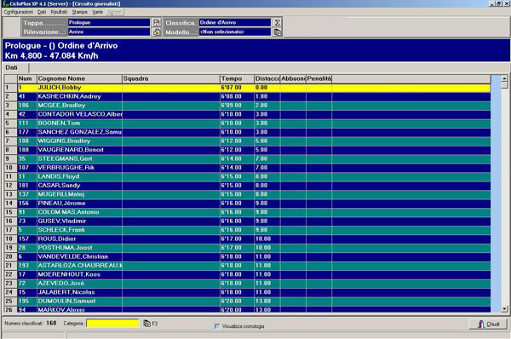The image size is (511, 339).
Task: Open the Varie menu
Action: pos(97,12)
